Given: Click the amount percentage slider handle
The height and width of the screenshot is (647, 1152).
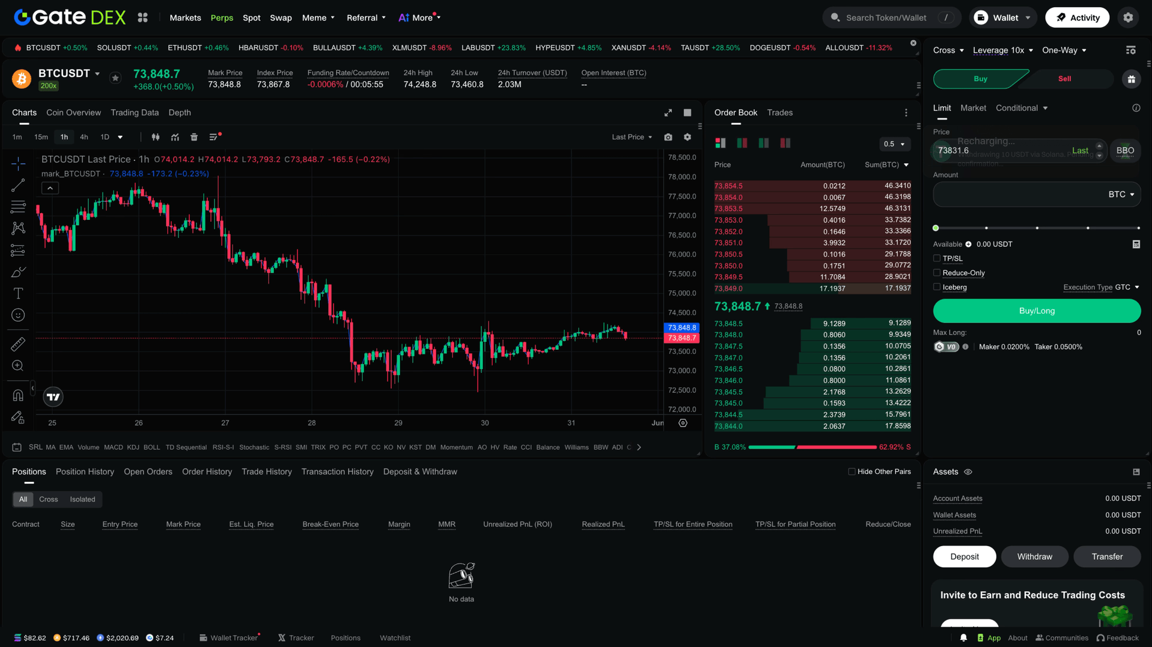Looking at the screenshot, I should coord(936,228).
